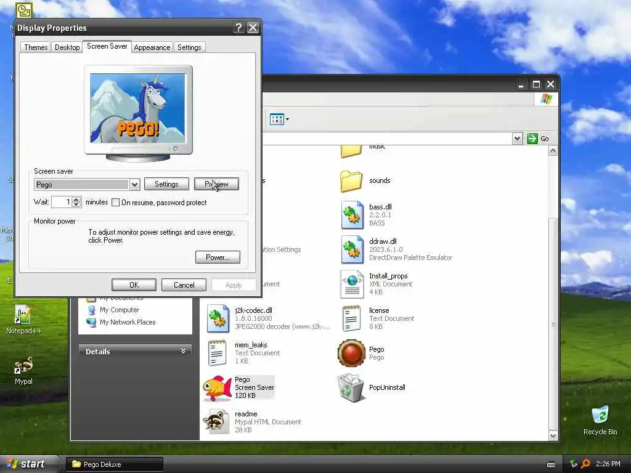Click OK in Display Properties

(134, 285)
